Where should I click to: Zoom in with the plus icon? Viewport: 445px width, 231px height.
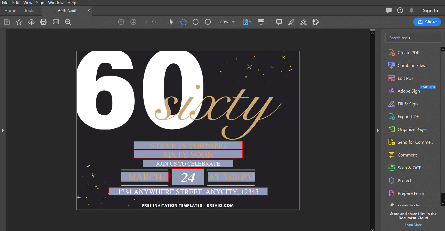click(x=208, y=22)
